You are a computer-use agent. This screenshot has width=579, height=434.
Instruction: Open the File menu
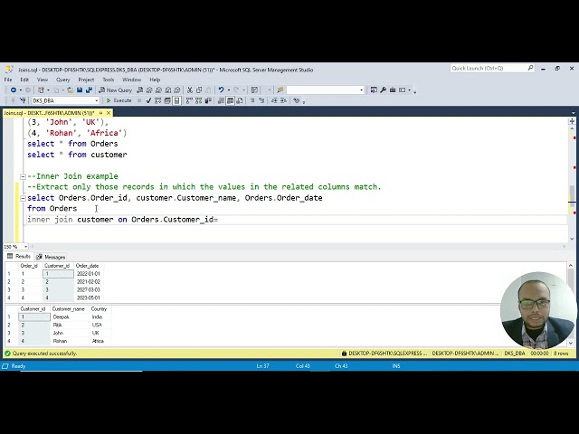8,80
